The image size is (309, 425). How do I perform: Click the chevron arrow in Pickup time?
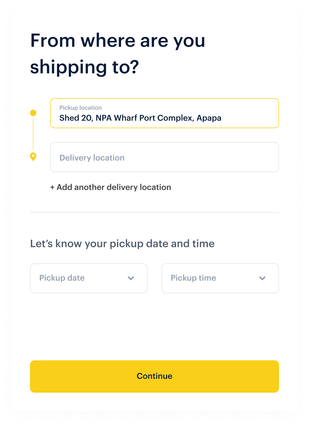[262, 278]
